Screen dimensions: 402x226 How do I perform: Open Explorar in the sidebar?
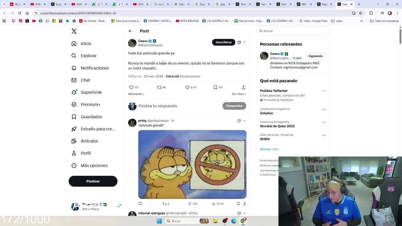(x=84, y=56)
